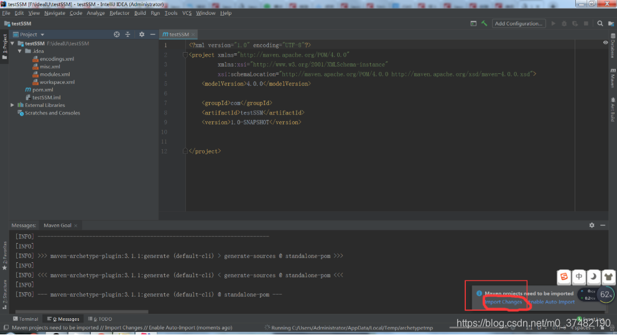Click the collapse all icon in Project panel
The image size is (617, 335).
coord(128,35)
